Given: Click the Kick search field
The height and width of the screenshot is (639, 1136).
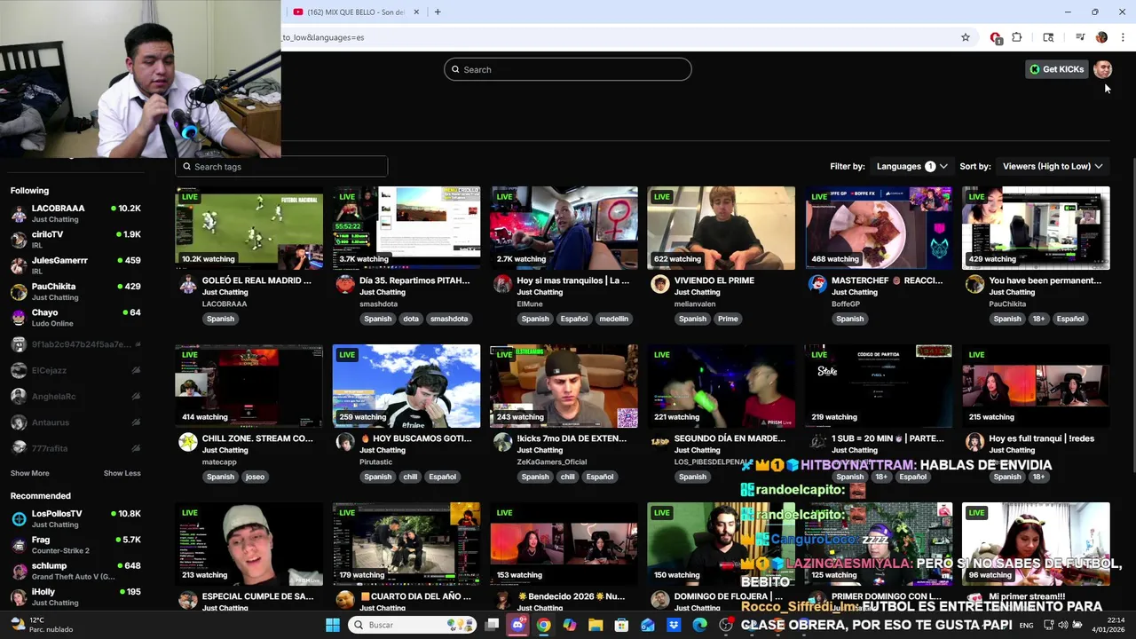Looking at the screenshot, I should [568, 69].
